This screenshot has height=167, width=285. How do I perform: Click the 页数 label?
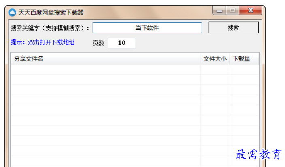[x=98, y=43]
